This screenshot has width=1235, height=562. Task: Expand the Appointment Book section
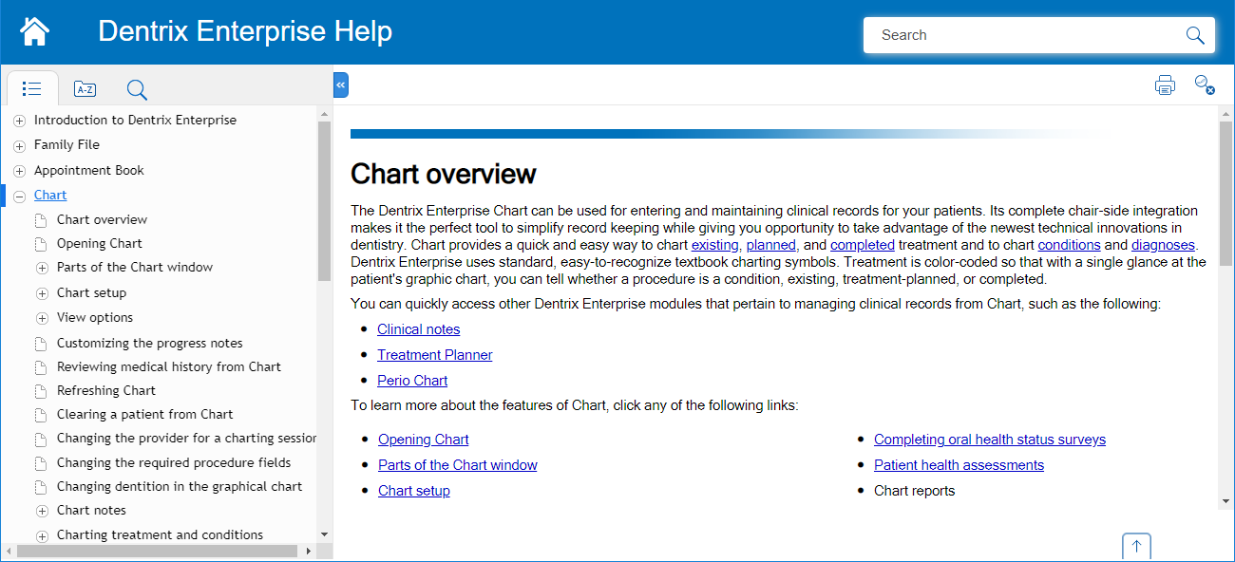(x=19, y=171)
